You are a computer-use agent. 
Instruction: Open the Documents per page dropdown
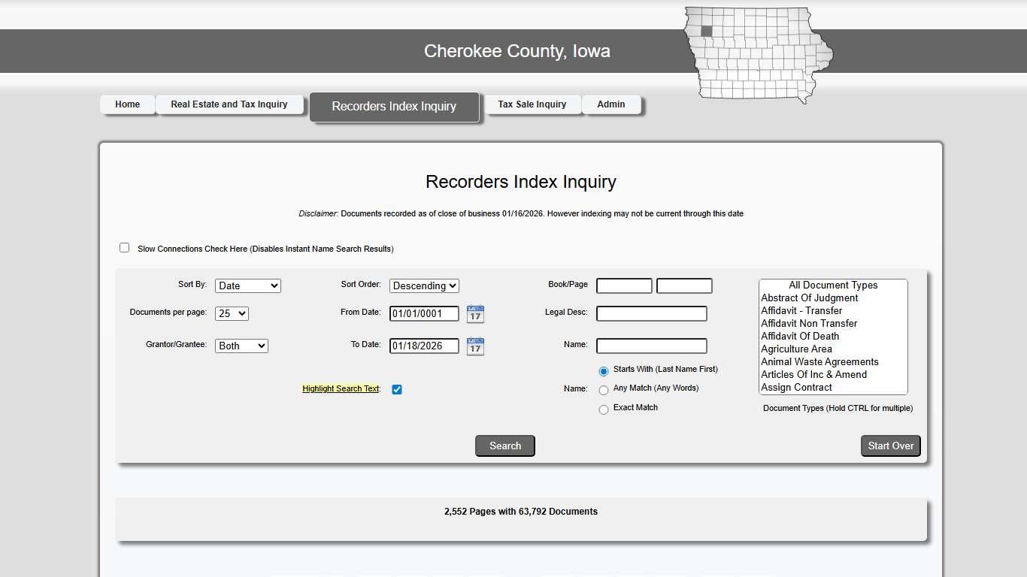point(232,313)
